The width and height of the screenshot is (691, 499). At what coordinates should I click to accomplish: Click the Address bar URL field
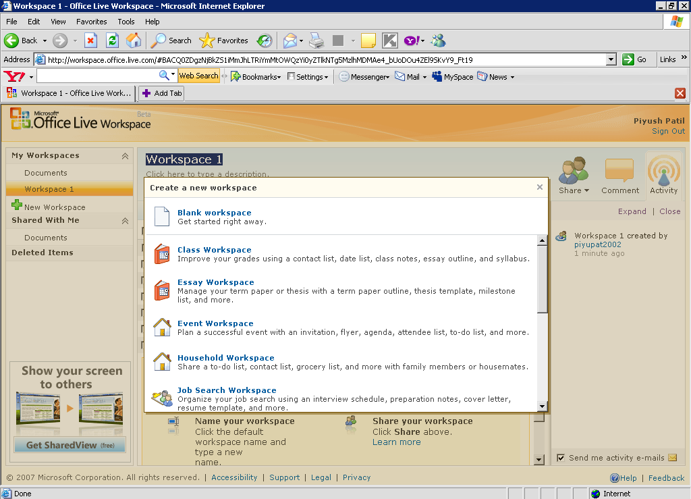click(x=325, y=59)
